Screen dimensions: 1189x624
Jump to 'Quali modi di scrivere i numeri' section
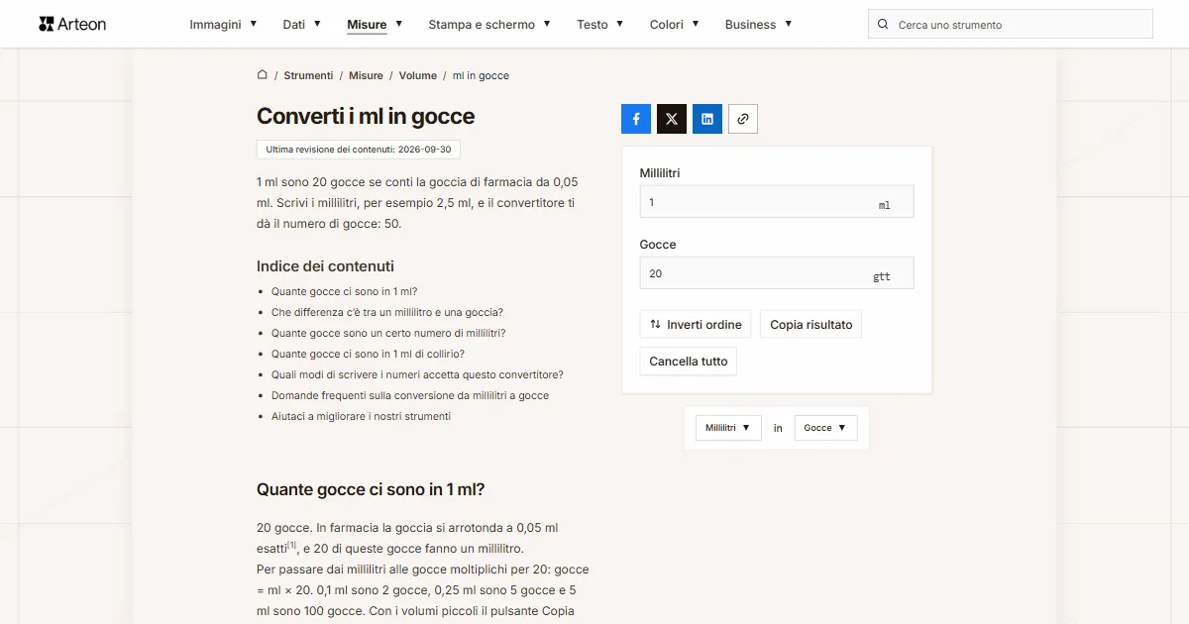417,374
